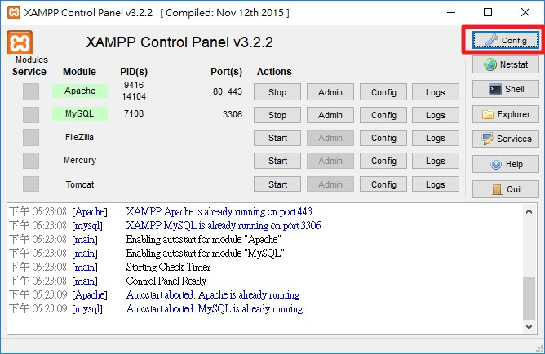This screenshot has width=545, height=354.
Task: Click Apache ports "80, 443"
Action: (x=228, y=91)
